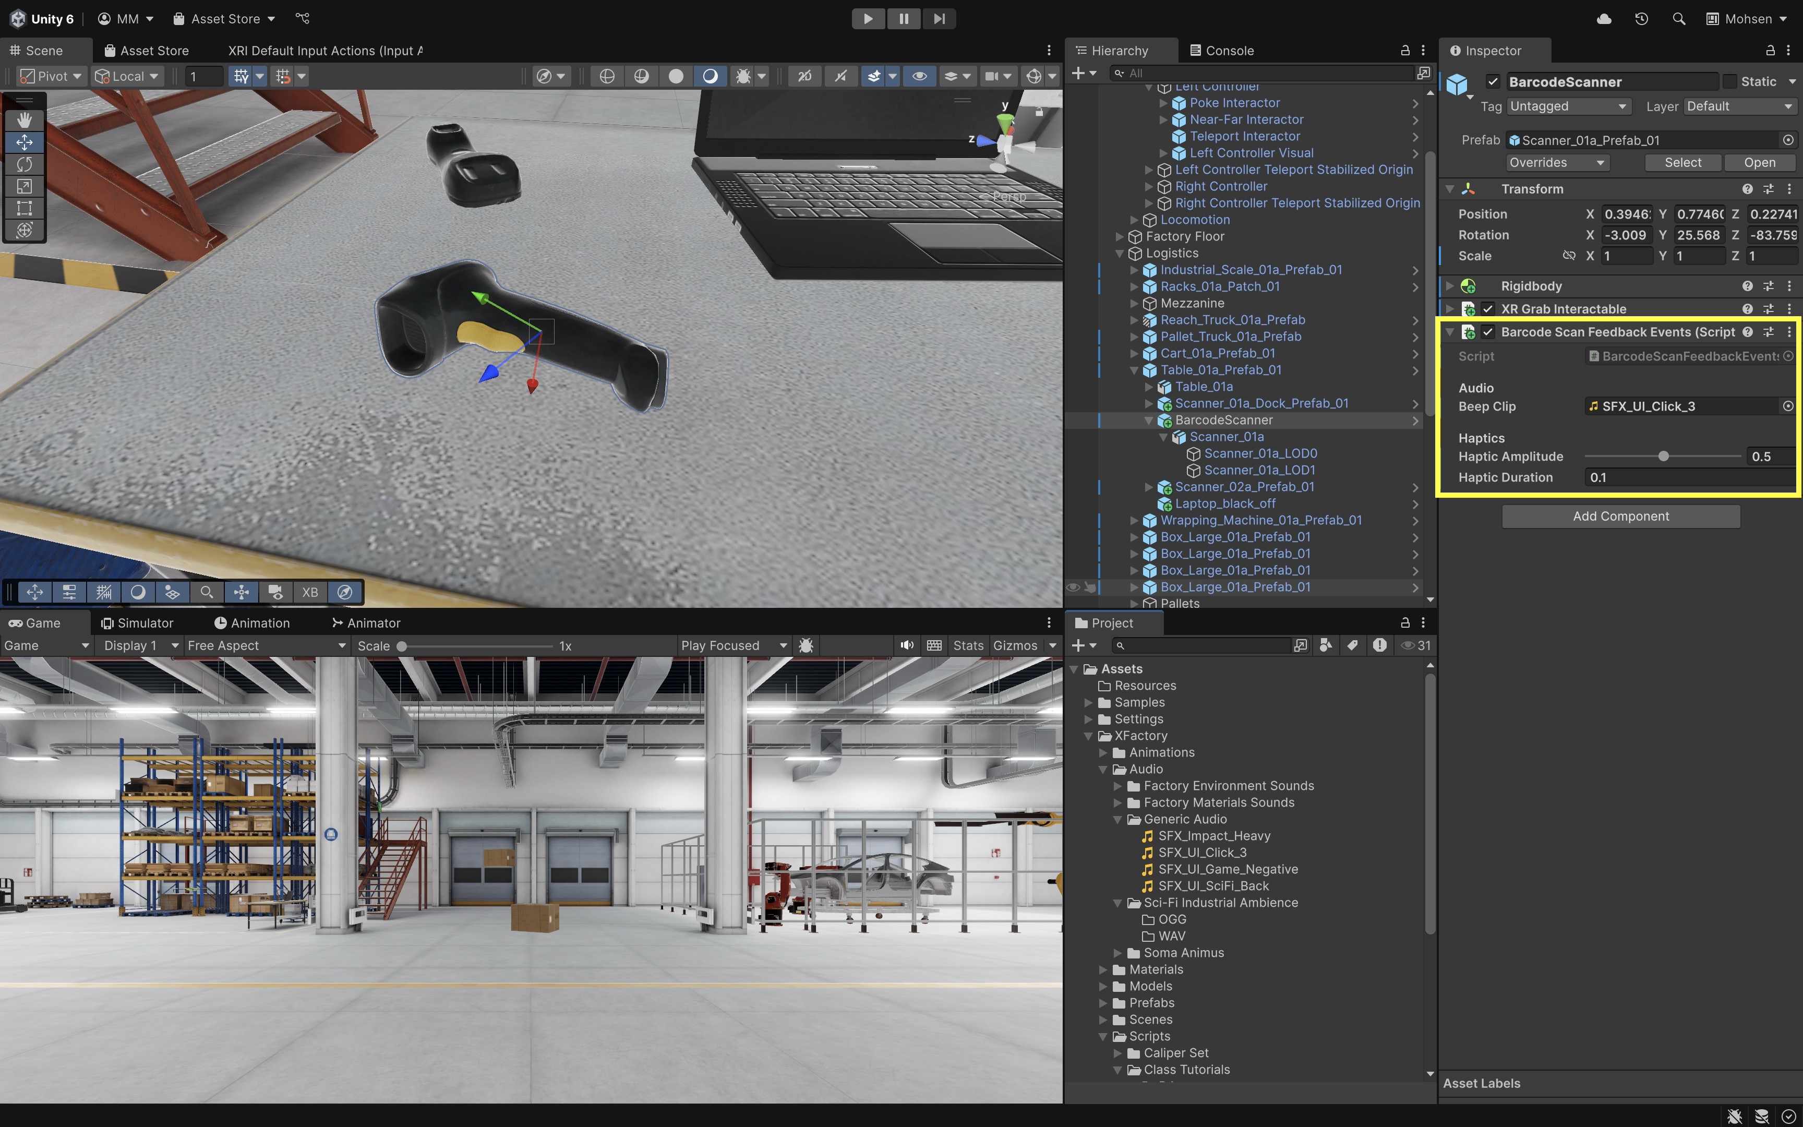Mute audio in Game view
Screen dimensions: 1803x1127
click(x=906, y=645)
